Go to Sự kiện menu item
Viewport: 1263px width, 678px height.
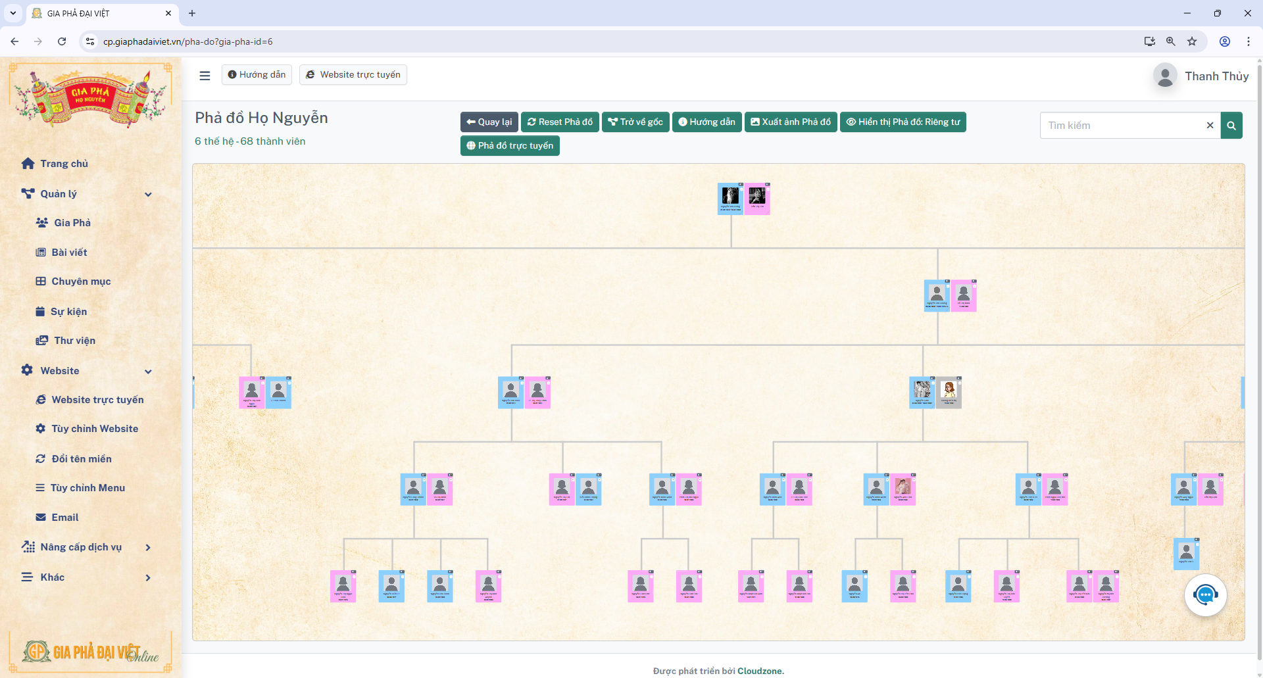point(68,312)
